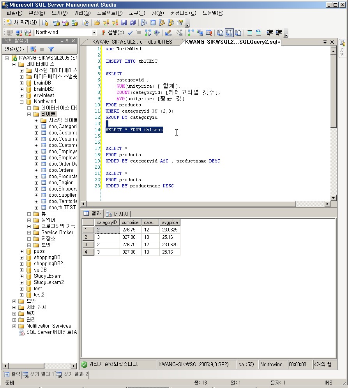Switch to 메시지 results tab
Screen dimensions: 348x388
coord(117,213)
